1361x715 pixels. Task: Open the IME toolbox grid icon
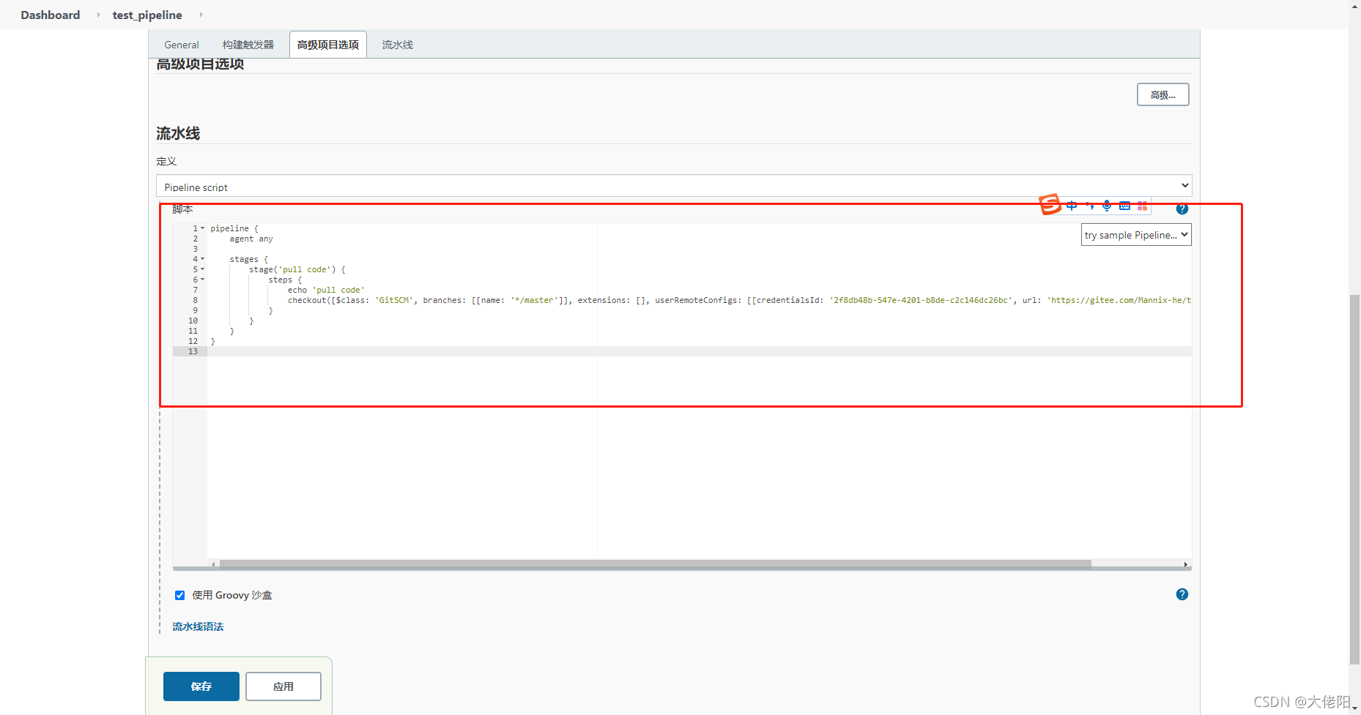pos(1142,206)
